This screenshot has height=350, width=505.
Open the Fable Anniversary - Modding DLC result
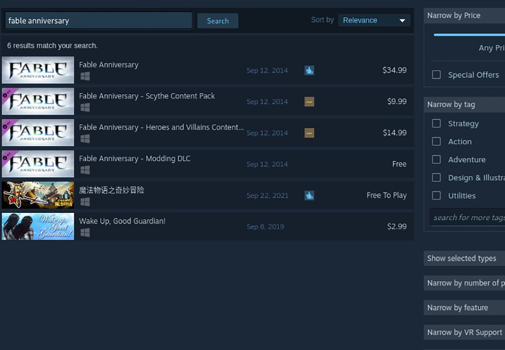(207, 164)
